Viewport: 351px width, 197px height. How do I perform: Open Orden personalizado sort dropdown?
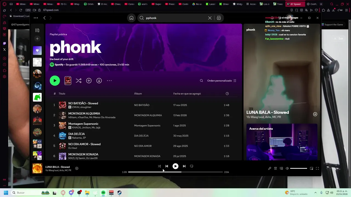pyautogui.click(x=222, y=81)
